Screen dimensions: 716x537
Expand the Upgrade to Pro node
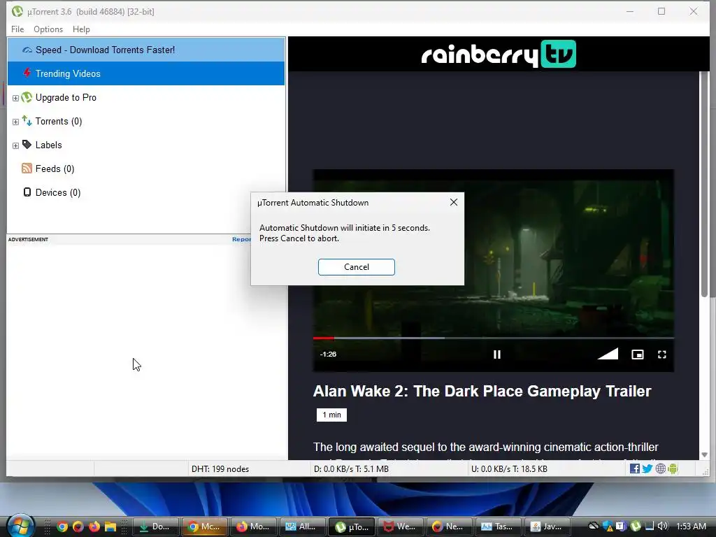pos(15,98)
